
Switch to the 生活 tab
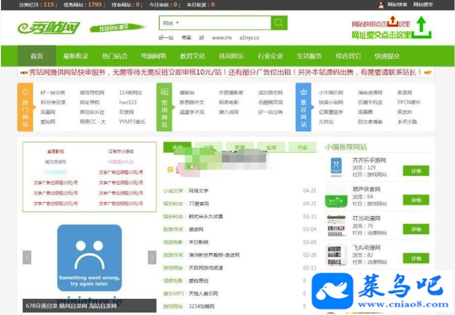coord(271,147)
